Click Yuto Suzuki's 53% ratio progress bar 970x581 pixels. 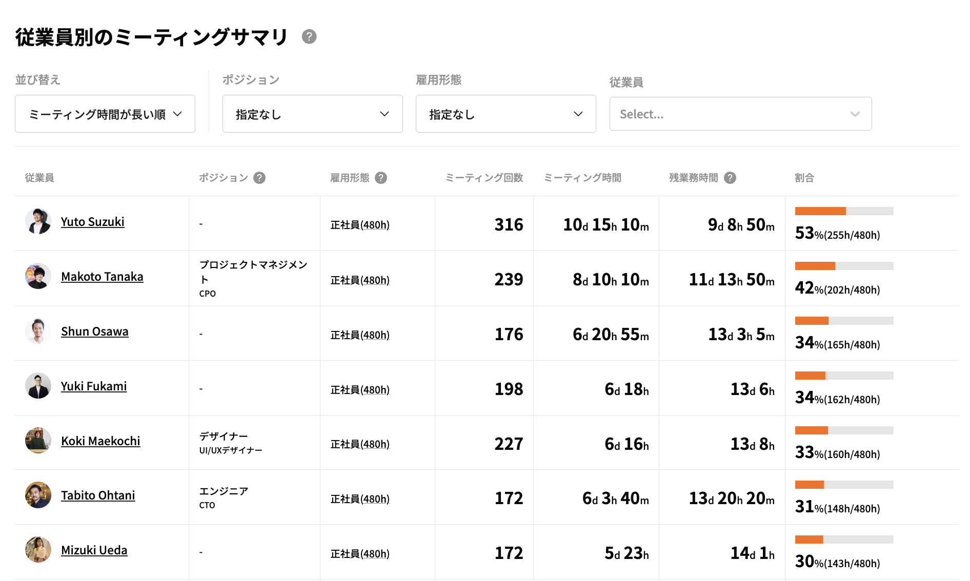coord(844,211)
